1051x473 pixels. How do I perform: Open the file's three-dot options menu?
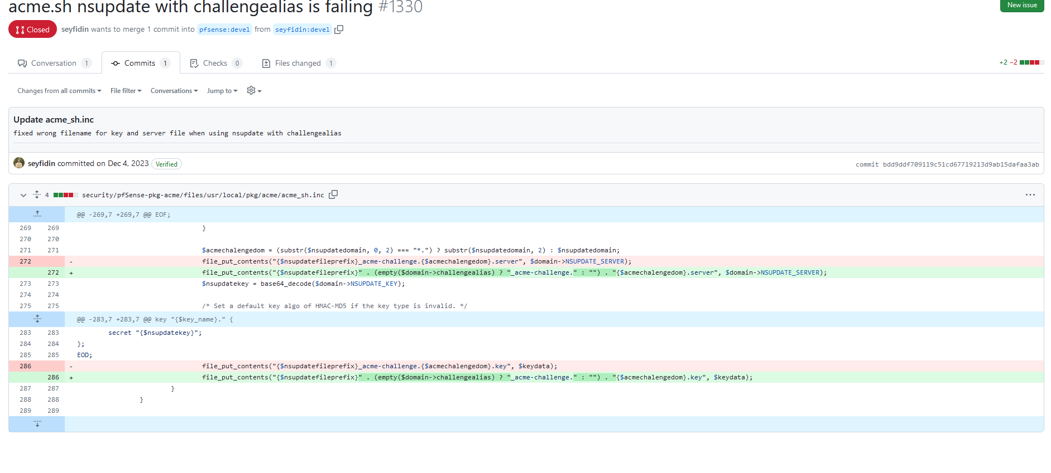(1030, 195)
